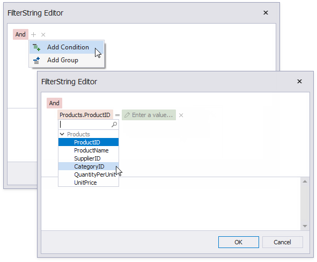
Task: Collapse the Products tree node
Action: 62,134
